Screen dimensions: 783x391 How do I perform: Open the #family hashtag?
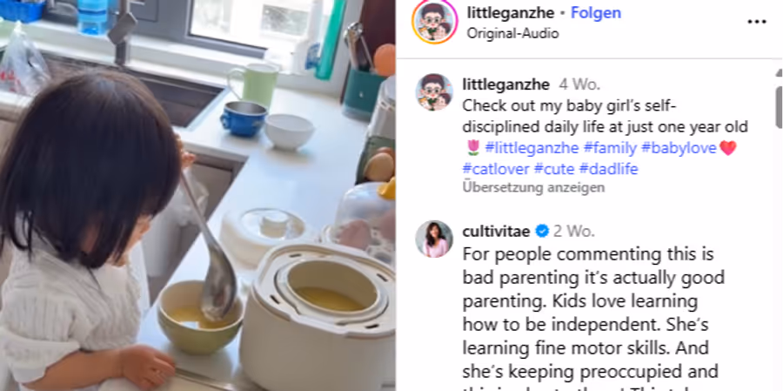click(x=610, y=148)
